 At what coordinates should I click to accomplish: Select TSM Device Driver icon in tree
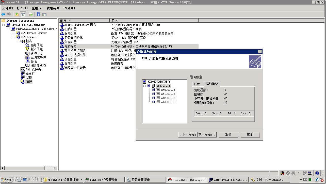pos(18,33)
